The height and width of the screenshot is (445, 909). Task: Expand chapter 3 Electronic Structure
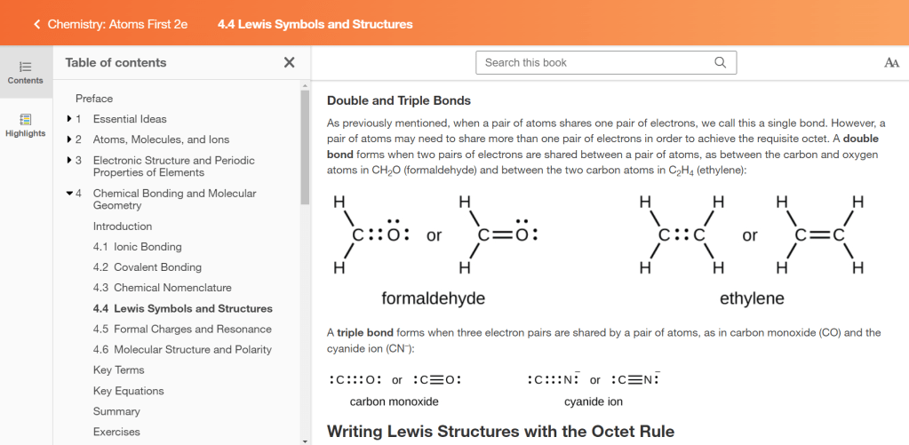(70, 161)
